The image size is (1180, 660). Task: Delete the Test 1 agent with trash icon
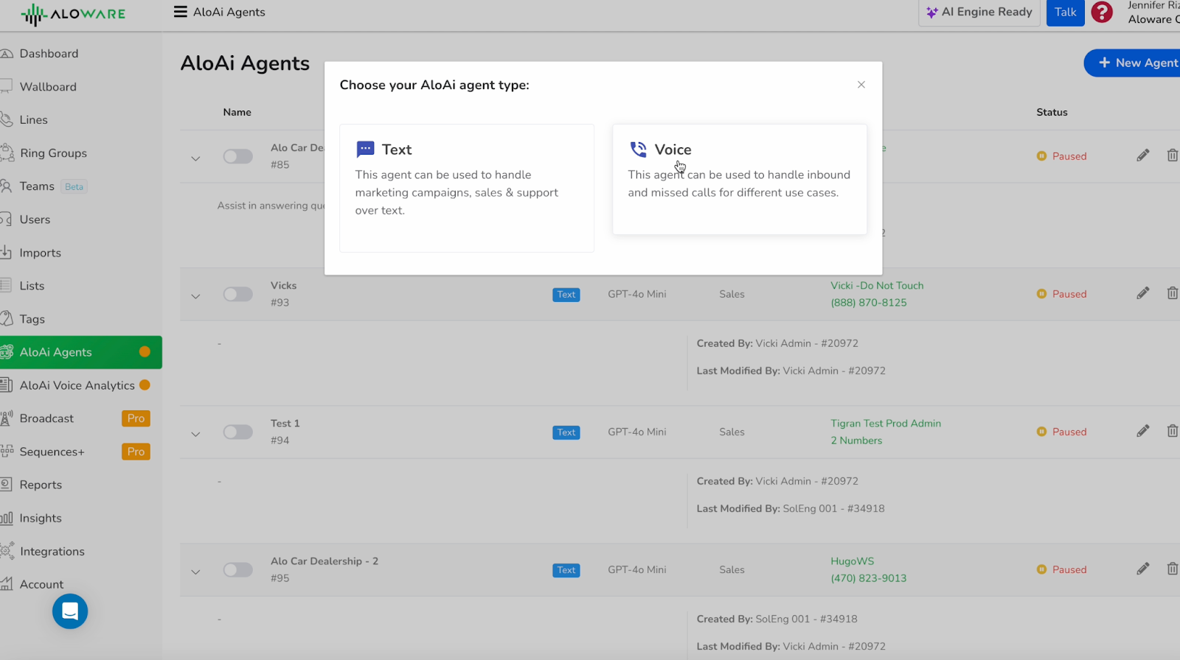(x=1172, y=431)
